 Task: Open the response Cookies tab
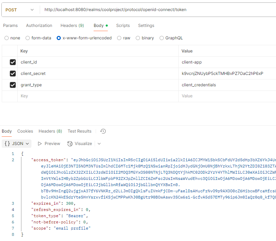coord(25,131)
